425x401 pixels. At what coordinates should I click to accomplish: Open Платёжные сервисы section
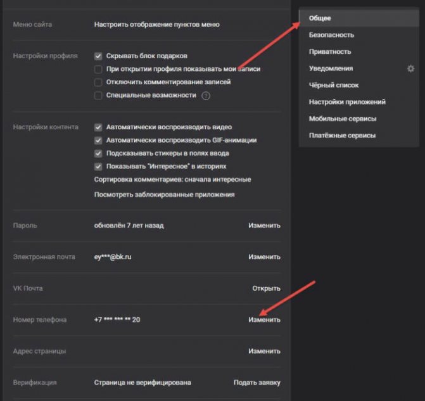click(359, 136)
